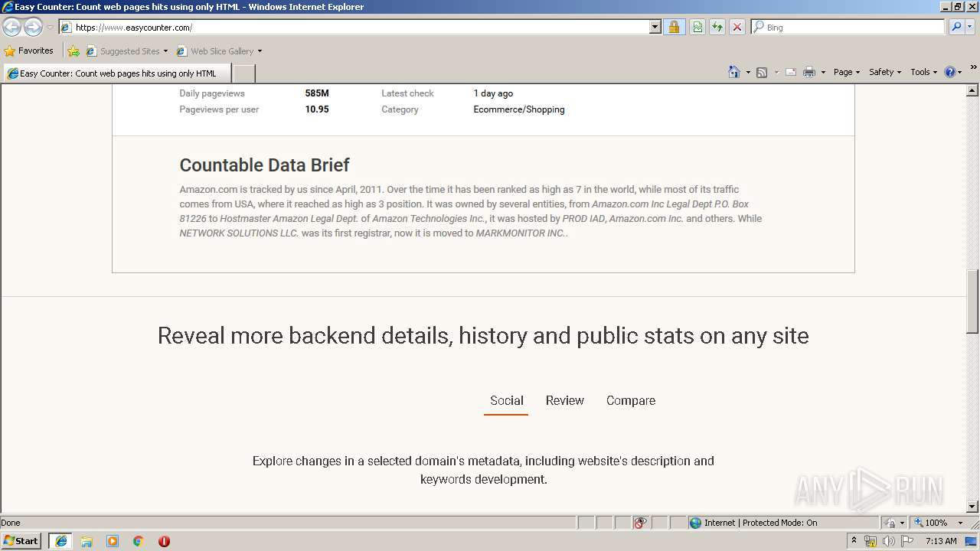The image size is (980, 551).
Task: Click the vertical scrollbar up arrow
Action: pos(972,90)
